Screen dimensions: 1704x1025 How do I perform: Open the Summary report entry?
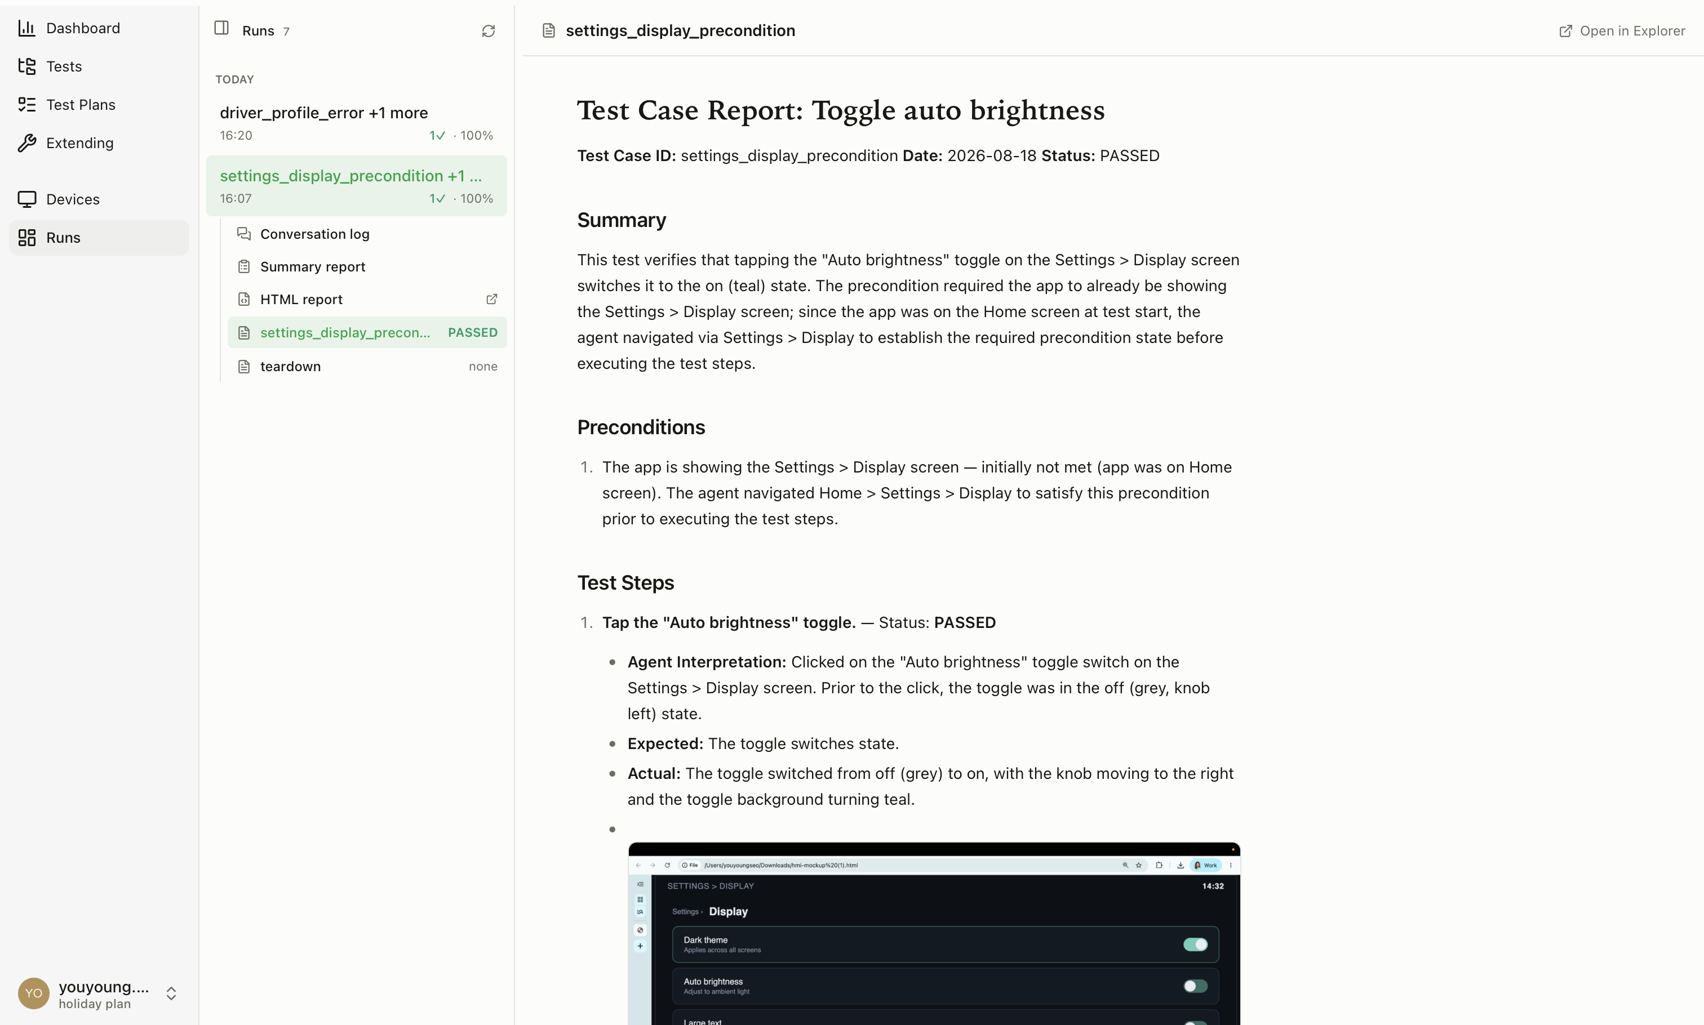pos(367,266)
